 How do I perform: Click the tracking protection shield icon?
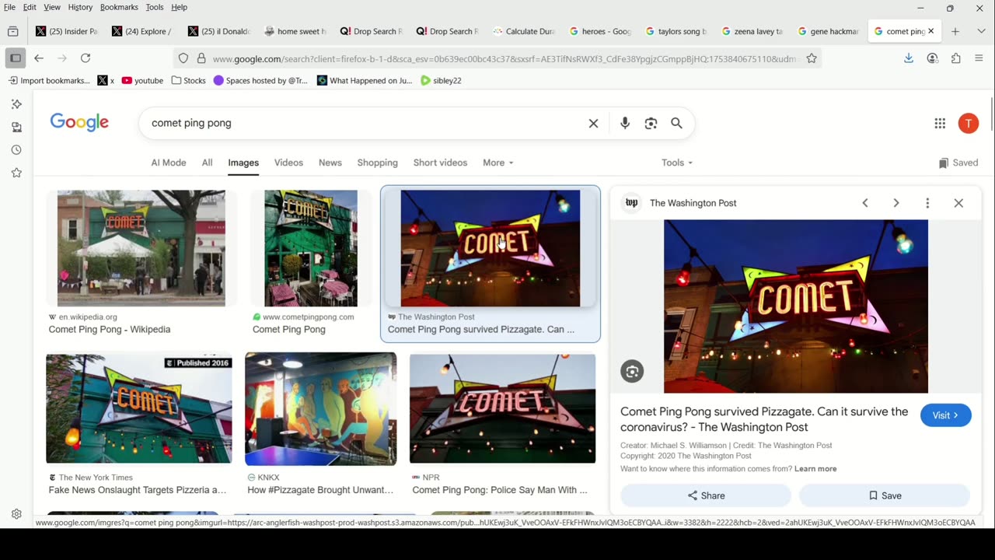(183, 58)
